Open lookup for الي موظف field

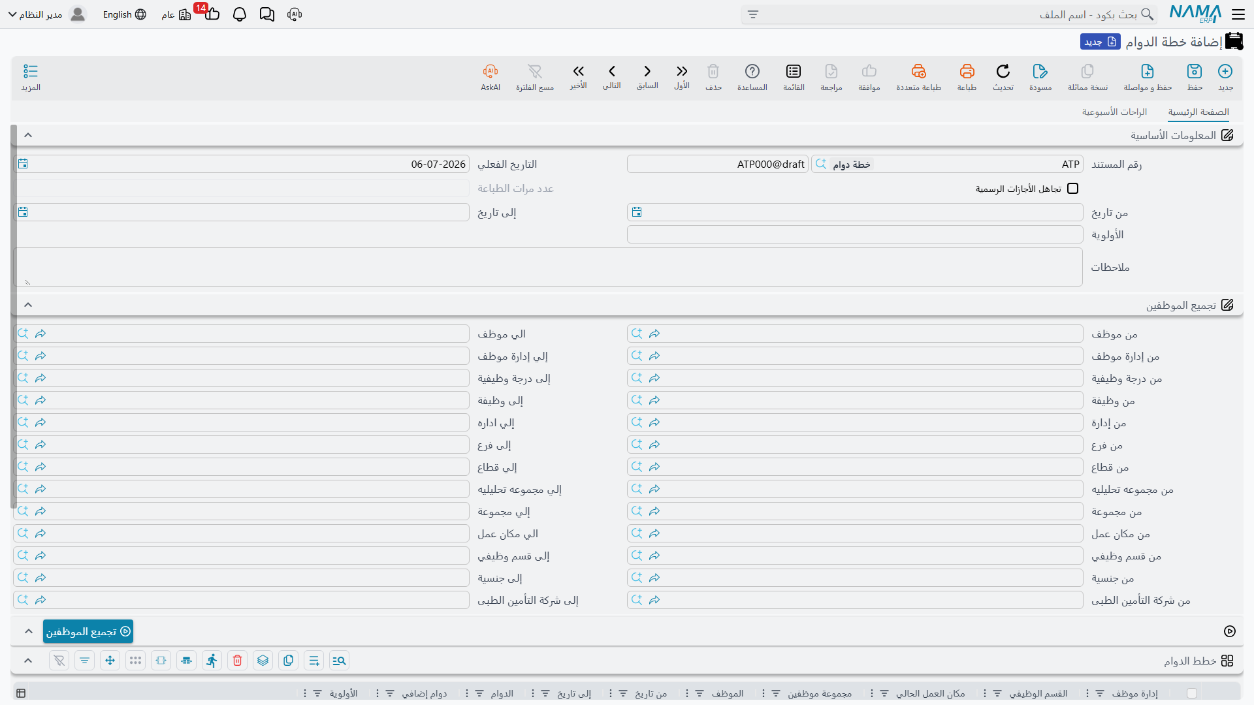pos(23,334)
